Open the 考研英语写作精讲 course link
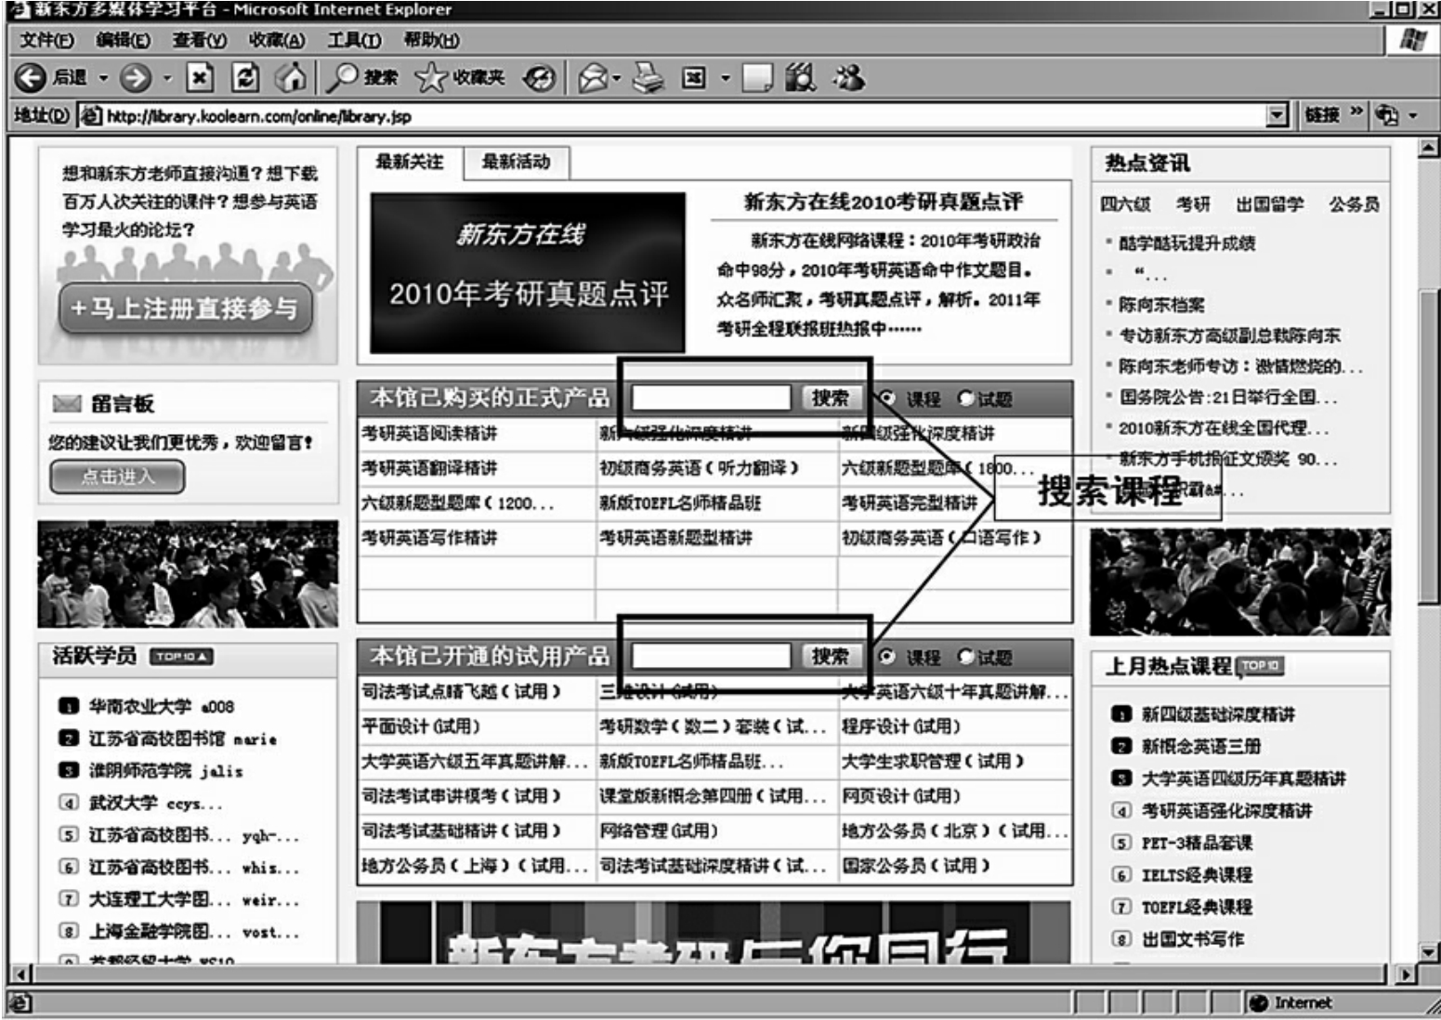Viewport: 1441px width, 1020px height. tap(429, 538)
